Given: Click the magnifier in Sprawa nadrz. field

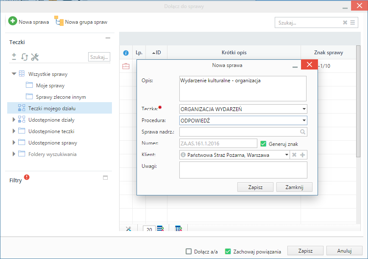Looking at the screenshot, I should pyautogui.click(x=303, y=132).
